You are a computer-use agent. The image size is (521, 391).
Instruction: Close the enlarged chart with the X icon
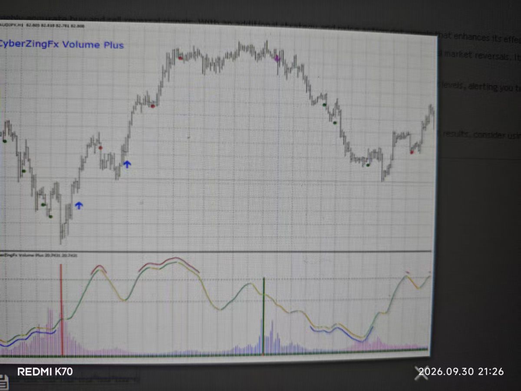421,373
